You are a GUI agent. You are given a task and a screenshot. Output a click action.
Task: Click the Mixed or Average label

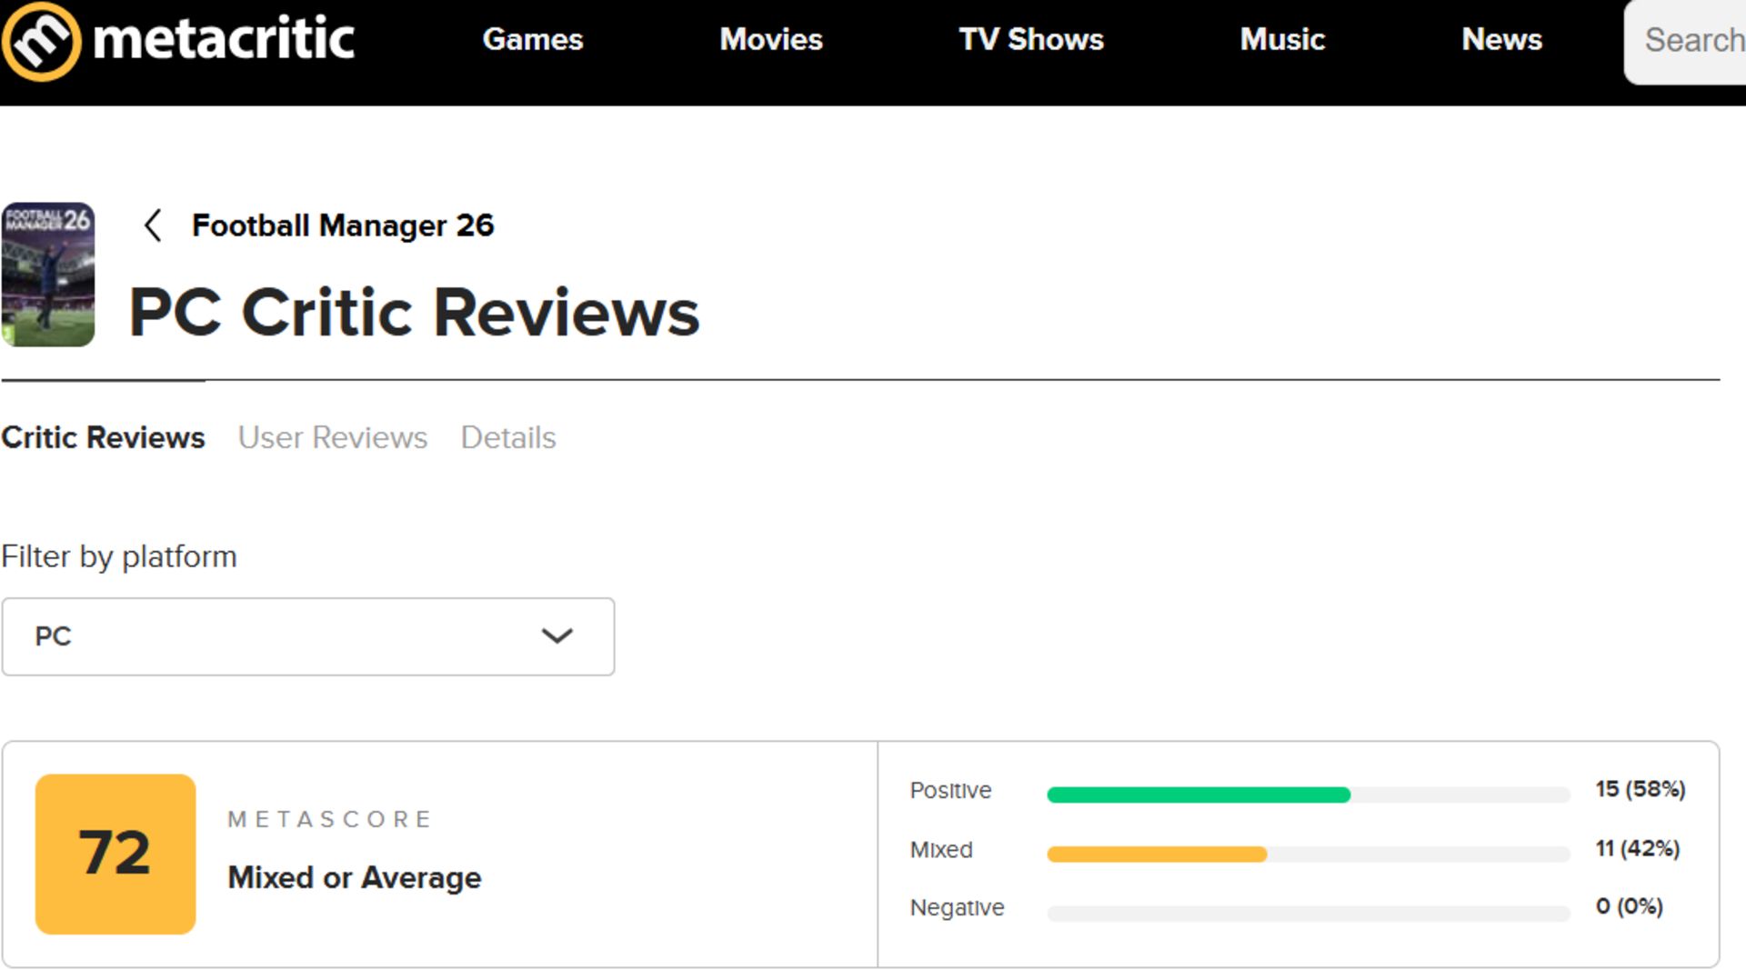[354, 877]
